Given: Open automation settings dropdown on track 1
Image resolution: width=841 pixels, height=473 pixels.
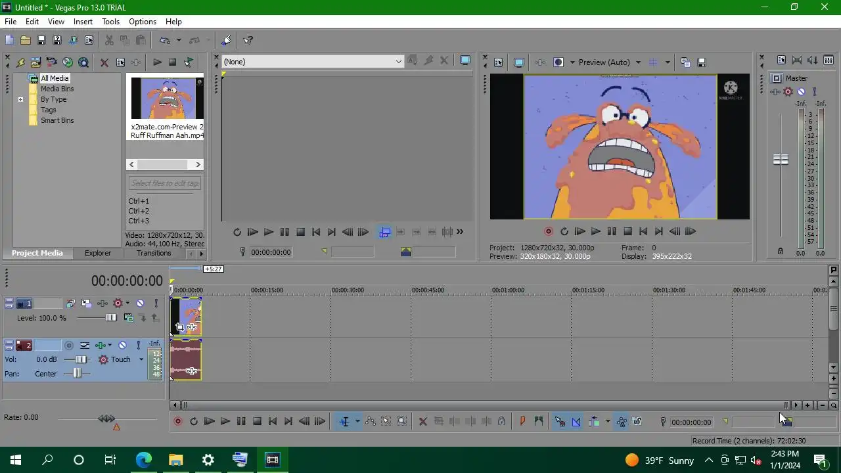Looking at the screenshot, I should [127, 304].
